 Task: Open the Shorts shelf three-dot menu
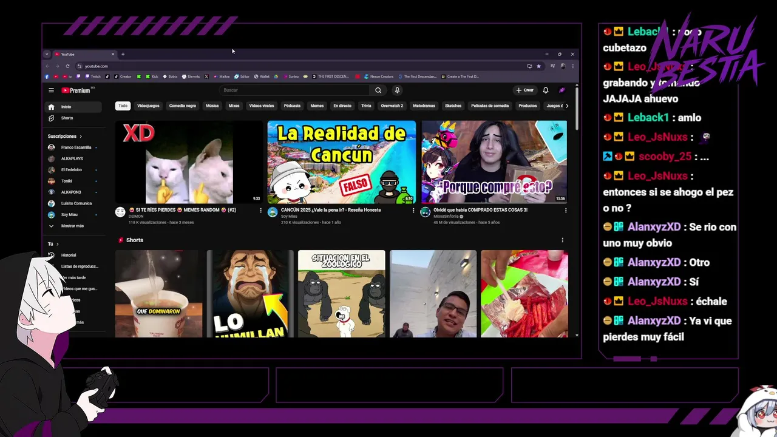click(563, 240)
